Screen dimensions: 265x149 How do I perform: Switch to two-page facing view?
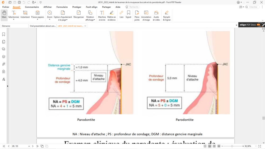214,146
